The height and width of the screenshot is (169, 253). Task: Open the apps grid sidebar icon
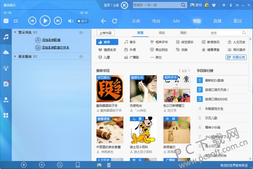[x=6, y=115]
